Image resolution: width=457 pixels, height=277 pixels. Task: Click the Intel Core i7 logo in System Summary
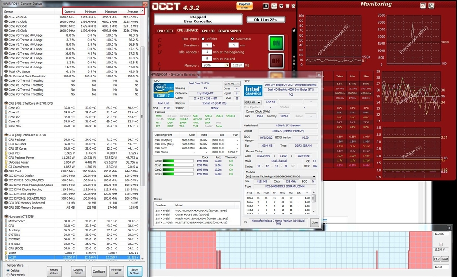163,91
